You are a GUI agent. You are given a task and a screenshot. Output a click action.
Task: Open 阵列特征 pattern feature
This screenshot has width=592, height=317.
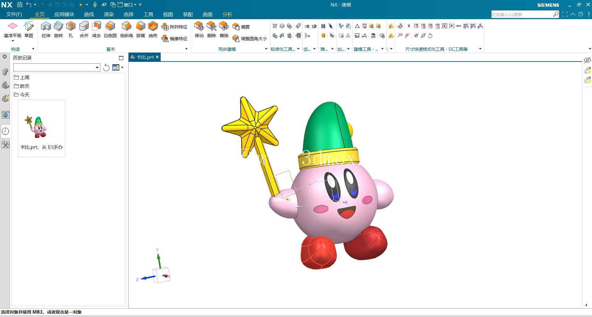pyautogui.click(x=175, y=27)
